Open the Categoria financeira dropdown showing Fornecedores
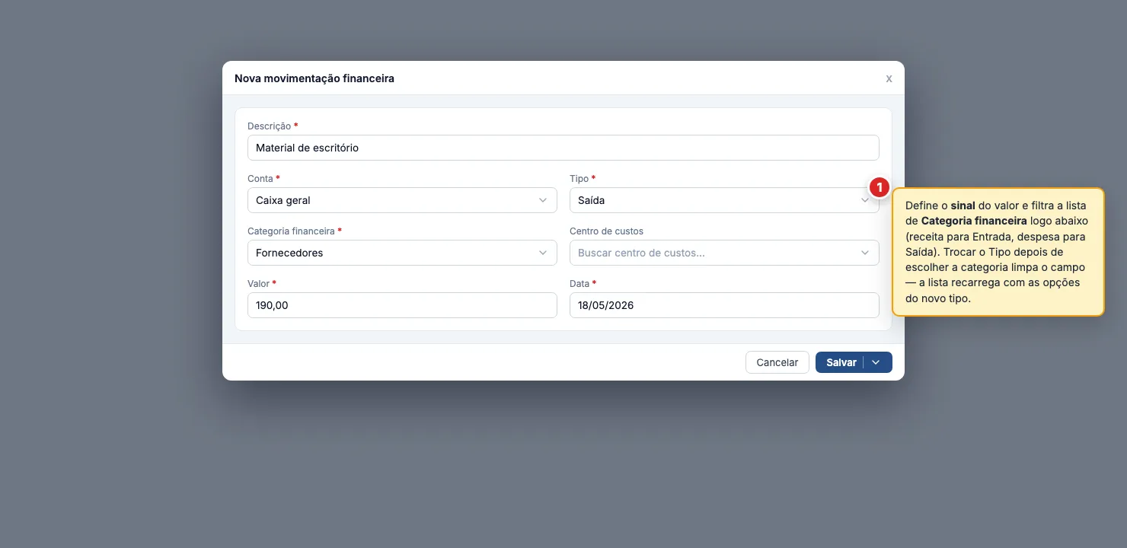 click(402, 253)
